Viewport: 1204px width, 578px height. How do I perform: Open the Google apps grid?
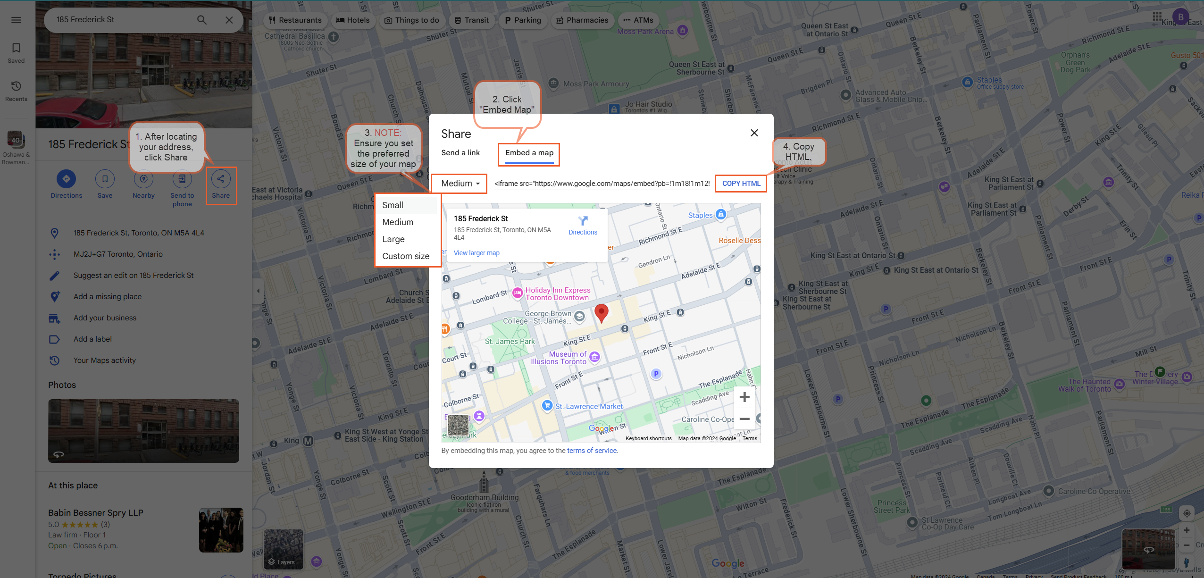coord(1157,17)
